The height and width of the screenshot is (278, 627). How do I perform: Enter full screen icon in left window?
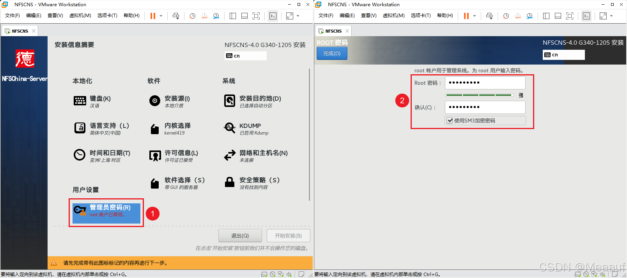click(x=256, y=16)
